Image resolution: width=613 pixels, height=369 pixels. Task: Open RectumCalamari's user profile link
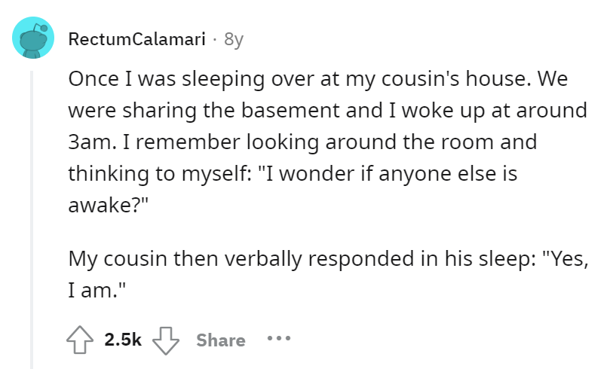coord(136,38)
